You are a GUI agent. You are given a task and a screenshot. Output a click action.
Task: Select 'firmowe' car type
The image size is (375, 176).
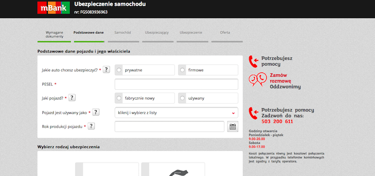point(208,70)
